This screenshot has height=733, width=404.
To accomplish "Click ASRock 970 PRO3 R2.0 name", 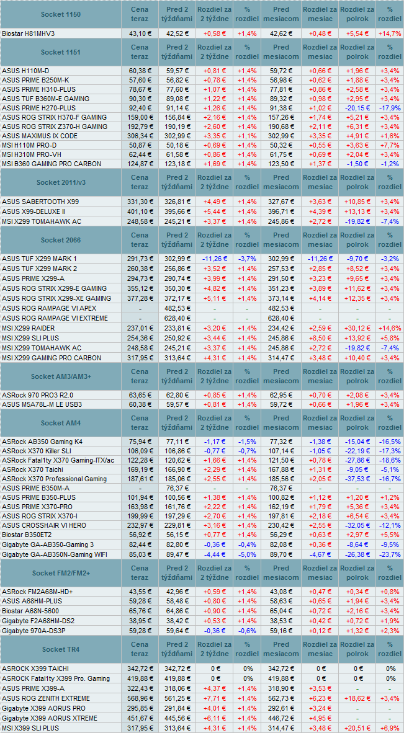I will [37, 395].
